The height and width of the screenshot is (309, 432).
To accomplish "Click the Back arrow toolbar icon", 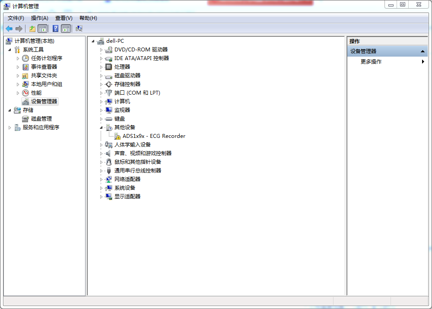I will (9, 29).
